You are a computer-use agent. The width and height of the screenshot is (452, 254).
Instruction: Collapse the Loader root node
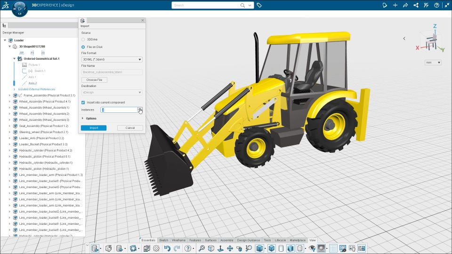(x=5, y=40)
